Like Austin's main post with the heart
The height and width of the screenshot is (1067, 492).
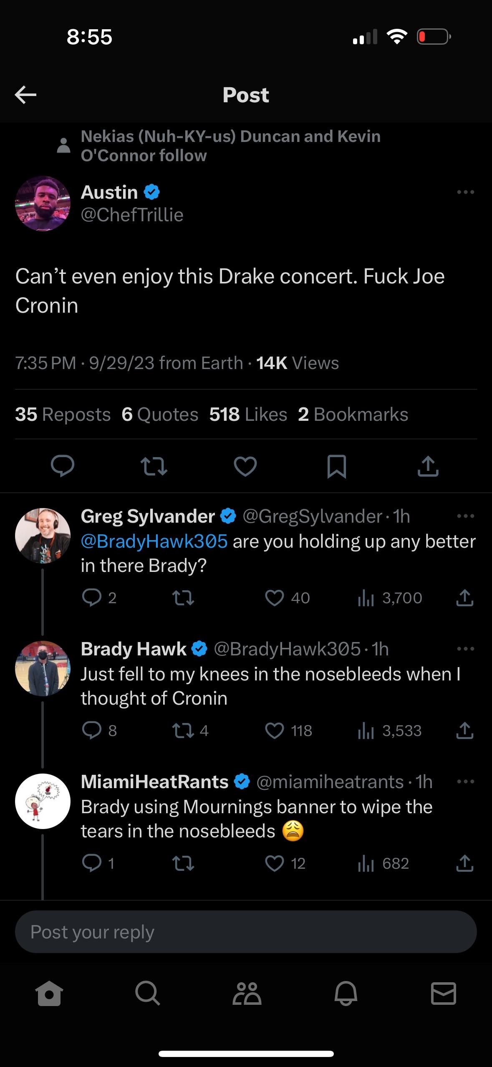[x=245, y=466]
